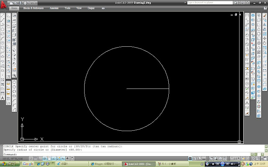Select the Multiline Text A tool

[3, 98]
